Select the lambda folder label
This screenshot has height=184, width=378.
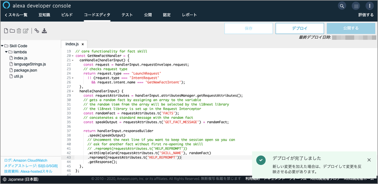point(20,52)
